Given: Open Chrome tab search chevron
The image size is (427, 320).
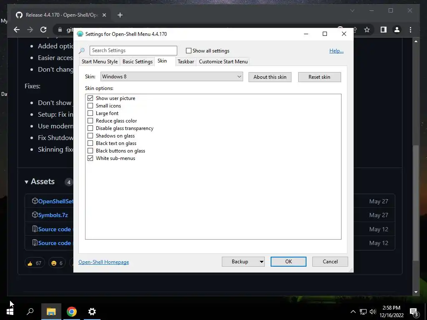Looking at the screenshot, I should click(352, 10).
